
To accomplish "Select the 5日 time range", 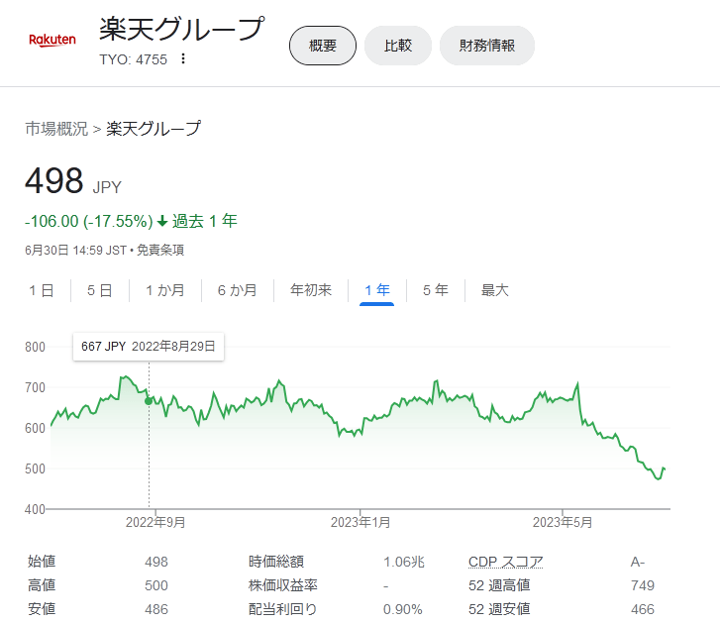I will pos(99,290).
